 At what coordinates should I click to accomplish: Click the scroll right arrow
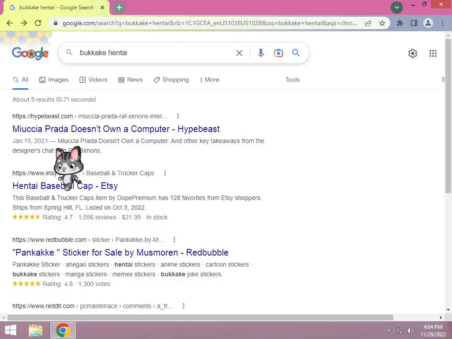point(441,318)
